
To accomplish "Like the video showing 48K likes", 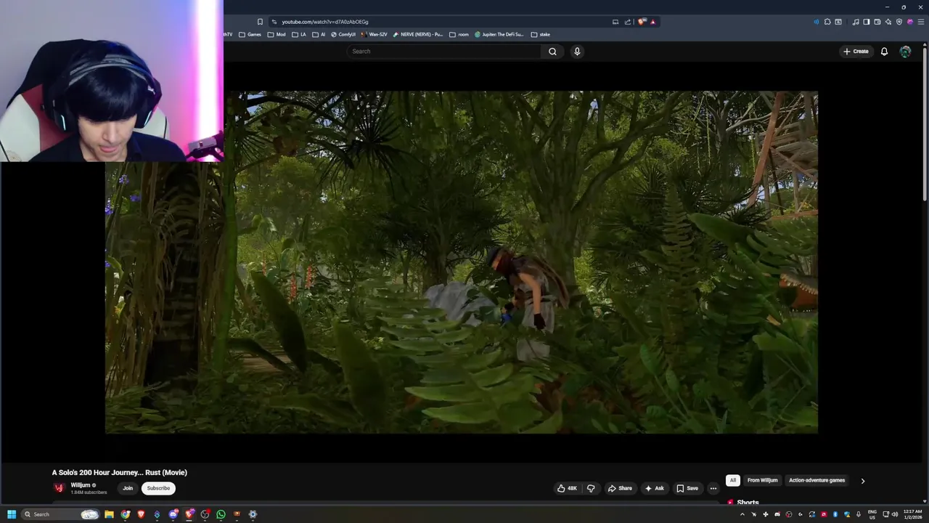I will click(567, 488).
